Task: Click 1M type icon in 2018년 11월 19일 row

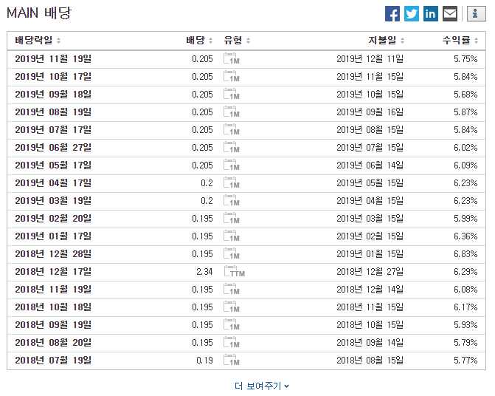Action: tap(232, 289)
